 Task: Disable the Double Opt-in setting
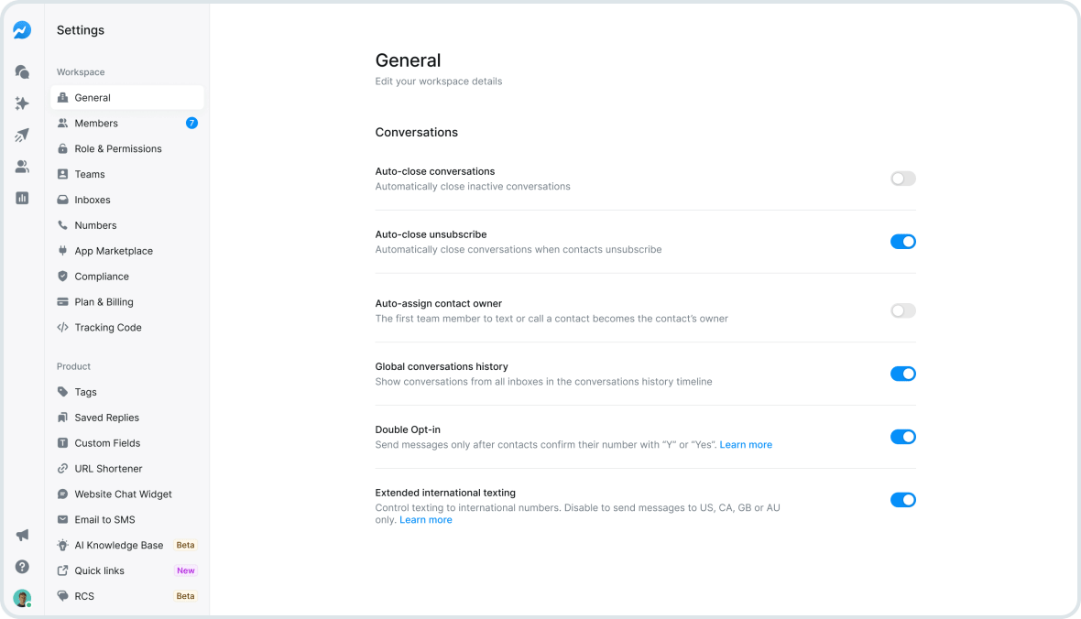903,437
